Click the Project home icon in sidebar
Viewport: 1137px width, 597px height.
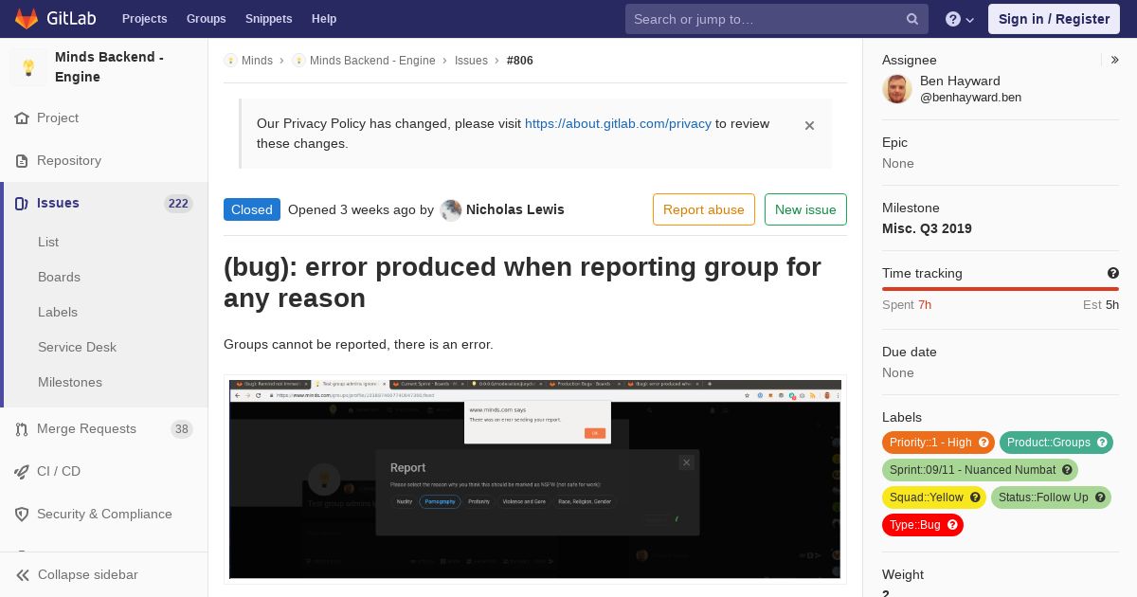pos(22,118)
